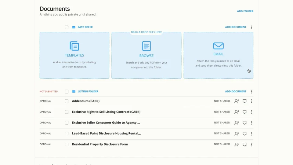Viewport: 293px width, 165px height.
Task: Click the Browse PDF document icon
Action: click(x=146, y=46)
